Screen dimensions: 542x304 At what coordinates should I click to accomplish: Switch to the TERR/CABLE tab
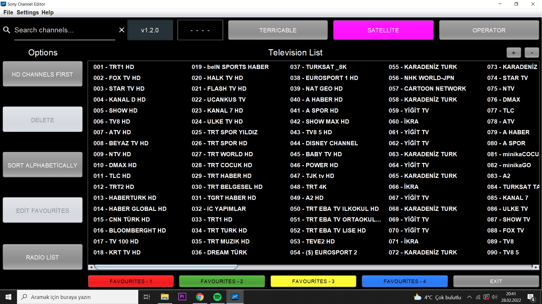point(278,30)
